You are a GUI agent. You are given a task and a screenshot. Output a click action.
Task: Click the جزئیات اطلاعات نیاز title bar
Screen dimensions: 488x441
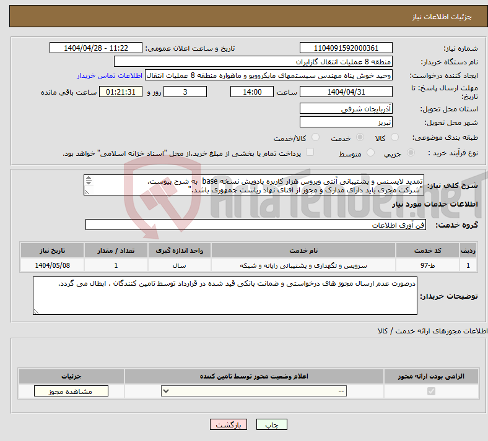(x=248, y=16)
